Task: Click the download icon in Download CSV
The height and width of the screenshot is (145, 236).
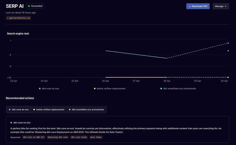Action: (x=190, y=6)
